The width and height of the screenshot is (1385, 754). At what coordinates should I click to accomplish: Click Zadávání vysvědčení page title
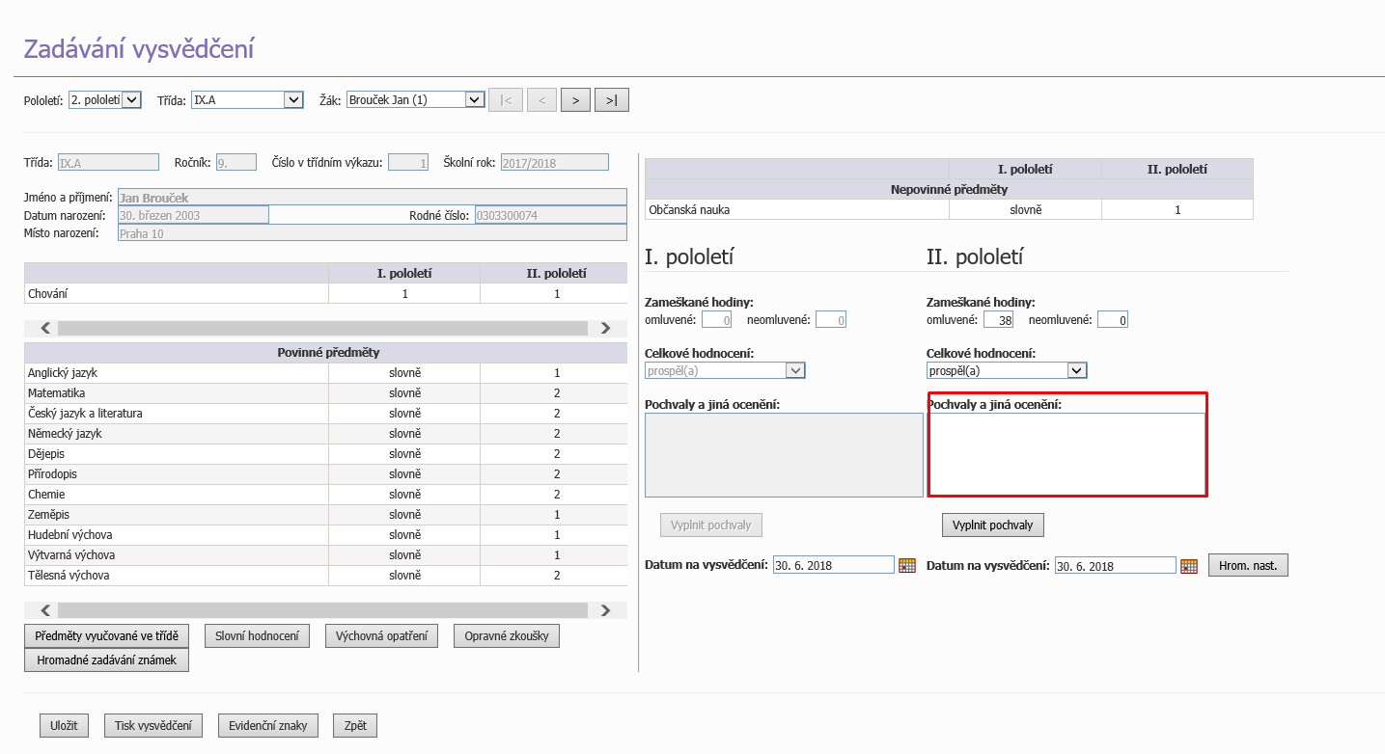pos(139,49)
